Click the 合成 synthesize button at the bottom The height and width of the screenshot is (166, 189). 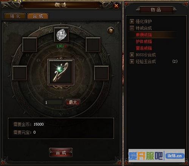point(61,153)
